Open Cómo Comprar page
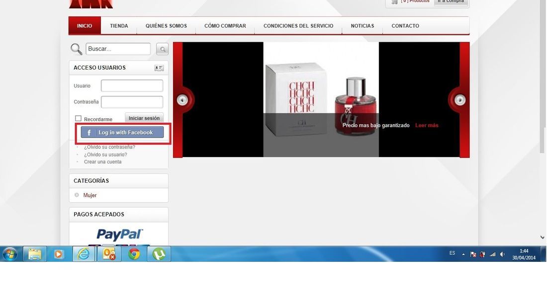The image size is (547, 307). pos(225,26)
